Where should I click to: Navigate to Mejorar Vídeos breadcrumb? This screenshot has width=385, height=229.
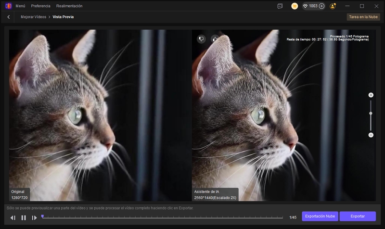(33, 17)
